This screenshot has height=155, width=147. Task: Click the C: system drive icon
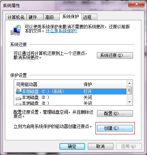(19, 91)
